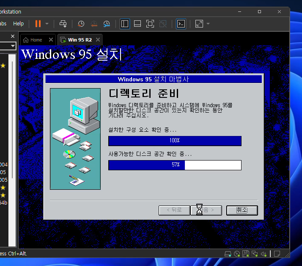Open the snapshot manager

click(107, 24)
